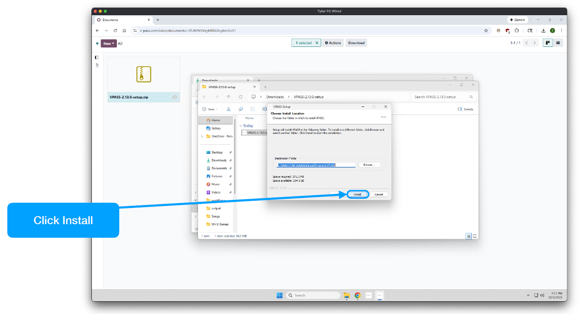The height and width of the screenshot is (314, 580).
Task: Click the Install button in VPASS Setup
Action: tap(357, 194)
